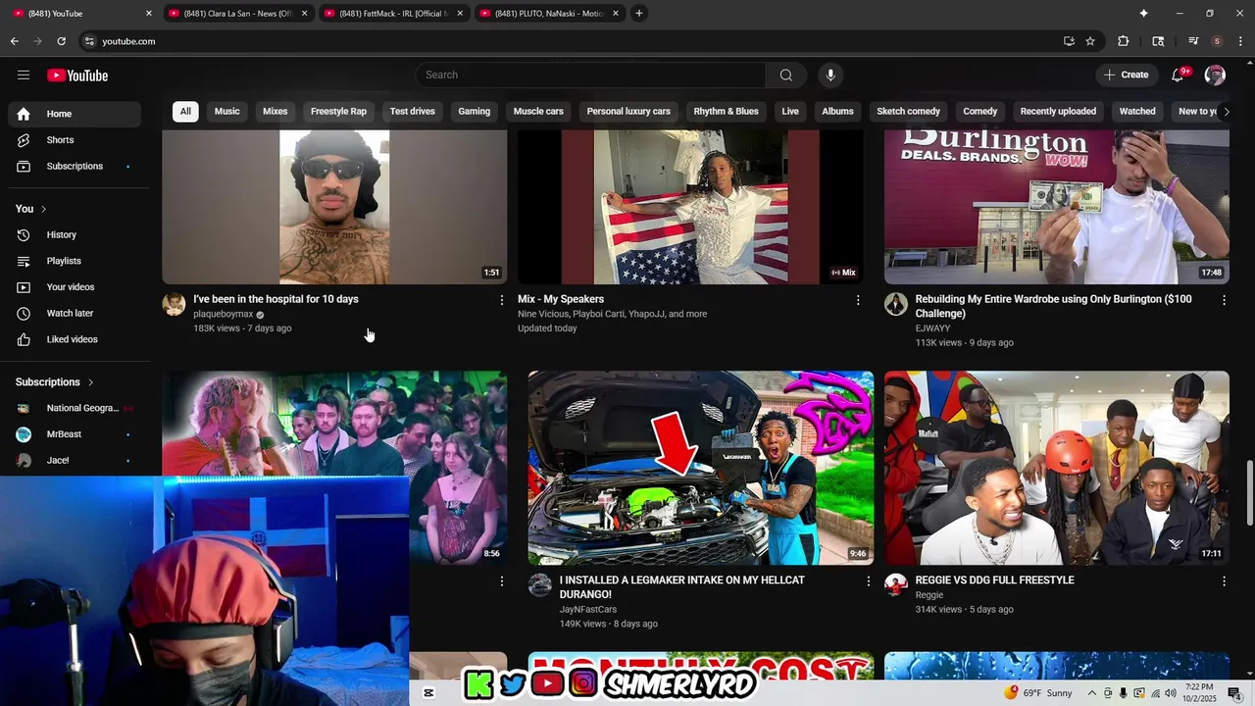Select the Gaming filter chip
Image resolution: width=1255 pixels, height=706 pixels.
coord(474,112)
